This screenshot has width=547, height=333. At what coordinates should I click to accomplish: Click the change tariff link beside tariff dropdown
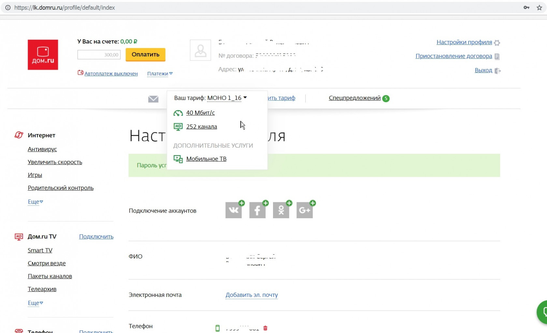coord(281,98)
